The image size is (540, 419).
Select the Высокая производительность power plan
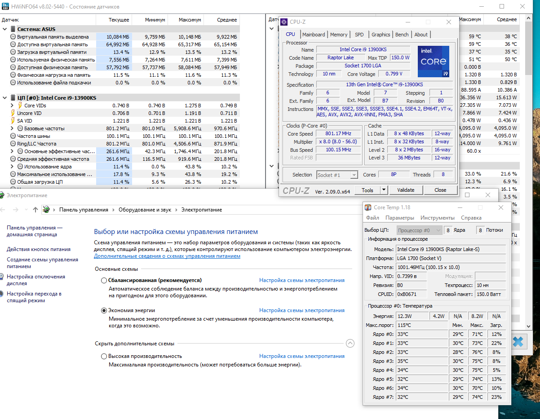[x=104, y=356]
